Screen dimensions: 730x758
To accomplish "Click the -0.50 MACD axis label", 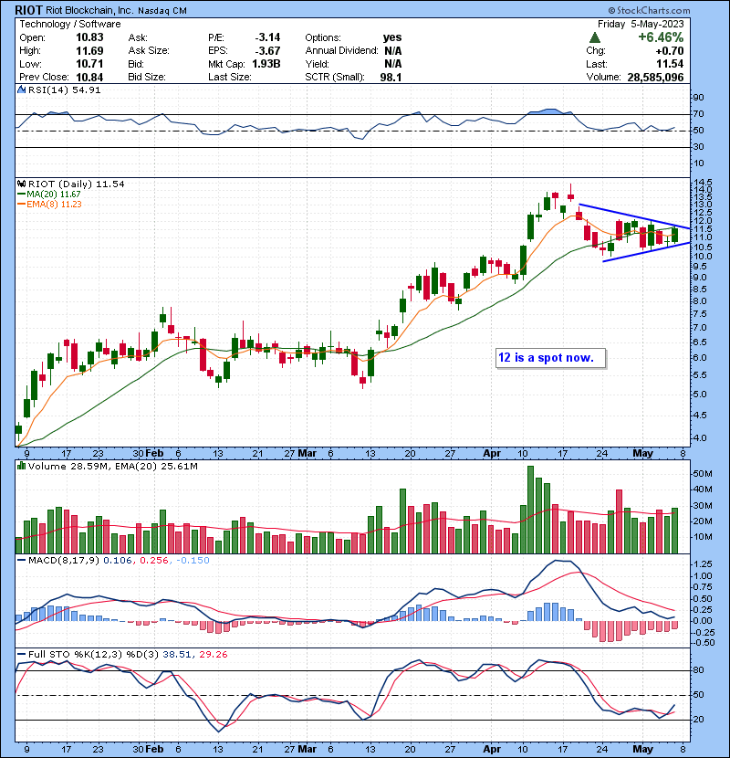I will (703, 642).
